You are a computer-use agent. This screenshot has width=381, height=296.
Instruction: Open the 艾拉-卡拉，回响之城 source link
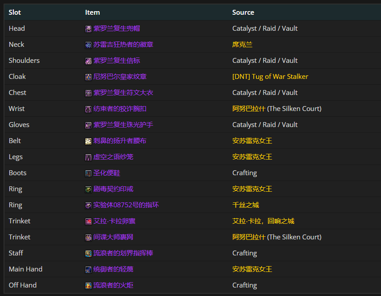pyautogui.click(x=263, y=221)
